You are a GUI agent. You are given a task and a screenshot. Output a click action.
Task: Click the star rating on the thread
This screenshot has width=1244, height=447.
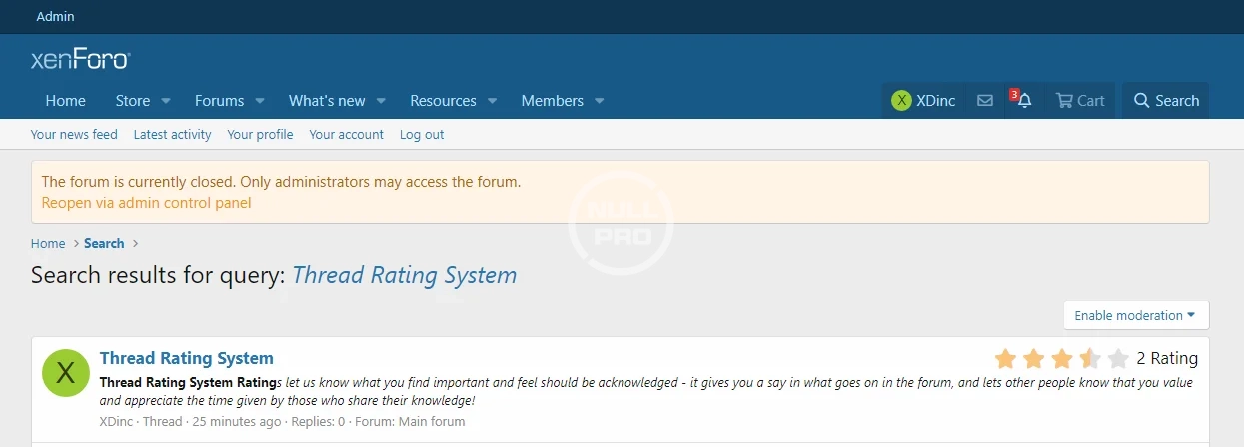tap(1061, 359)
